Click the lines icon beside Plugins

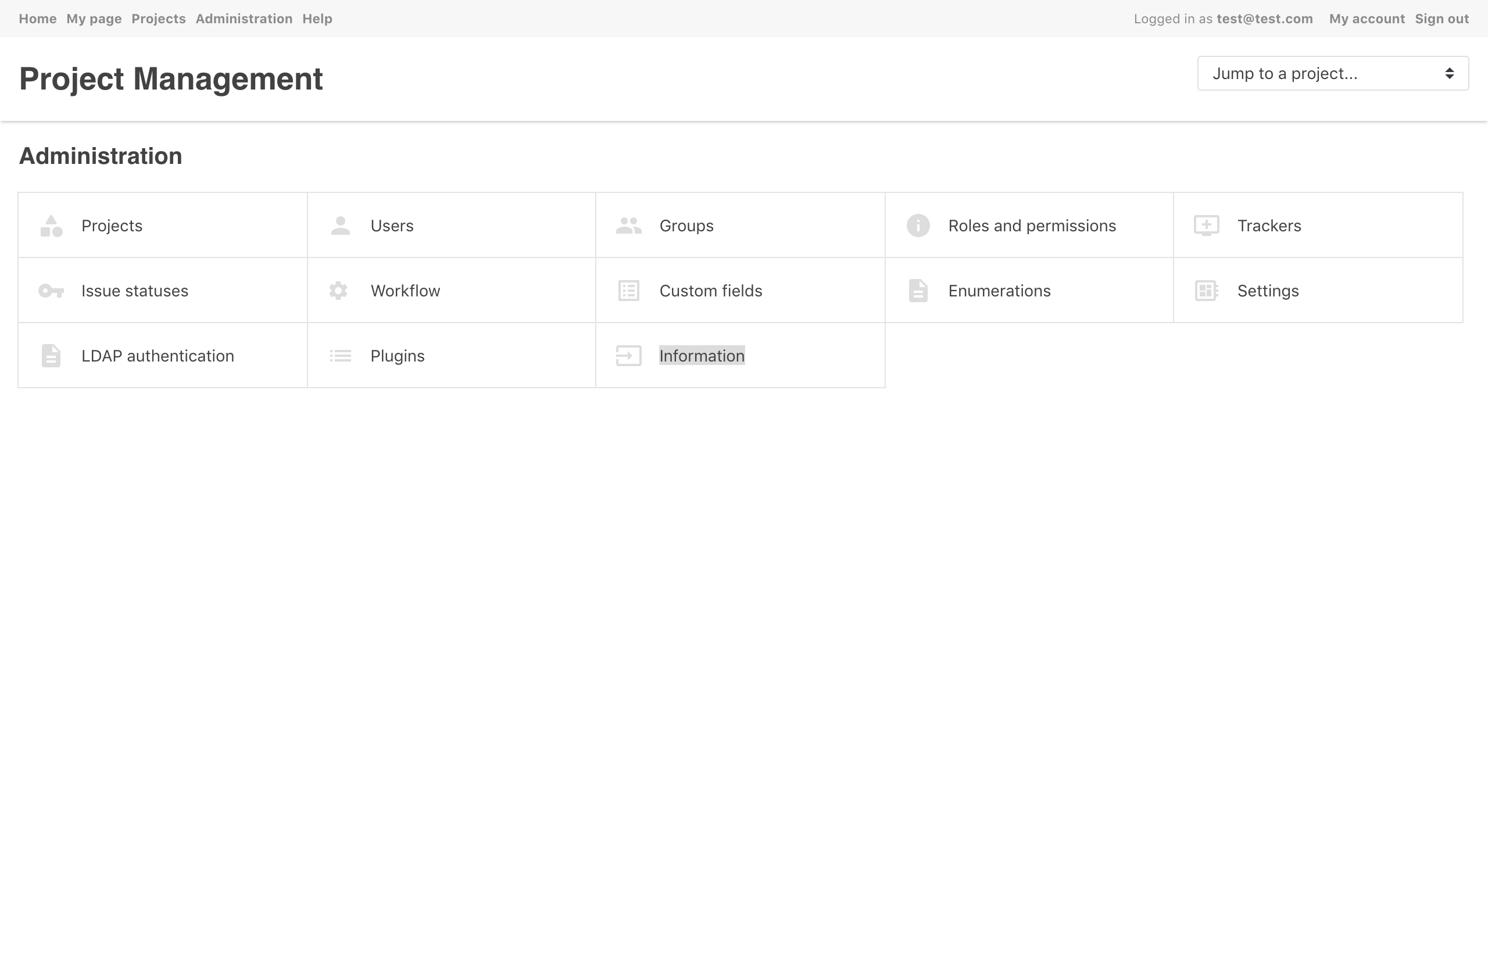[340, 356]
